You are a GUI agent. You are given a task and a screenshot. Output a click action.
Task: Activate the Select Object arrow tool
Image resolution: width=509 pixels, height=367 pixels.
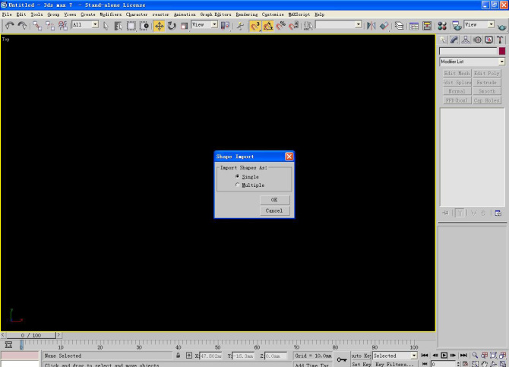tap(106, 26)
